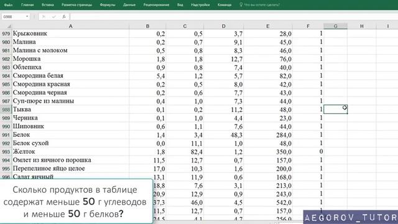The image size is (398, 224).
Task: Select column D header
Action: pos(223,26)
